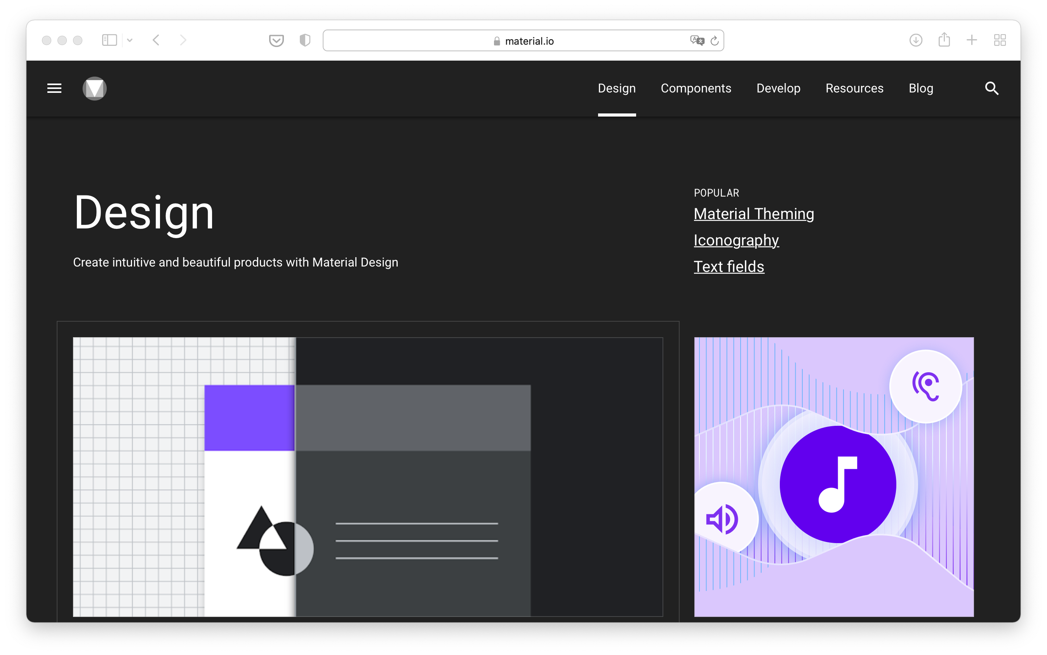Click the 'POPULAR' label
This screenshot has height=655, width=1047.
tap(716, 193)
